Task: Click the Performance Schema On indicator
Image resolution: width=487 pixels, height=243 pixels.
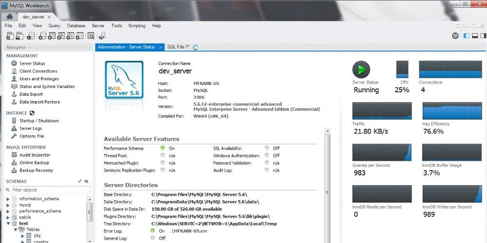Action: coord(163,148)
